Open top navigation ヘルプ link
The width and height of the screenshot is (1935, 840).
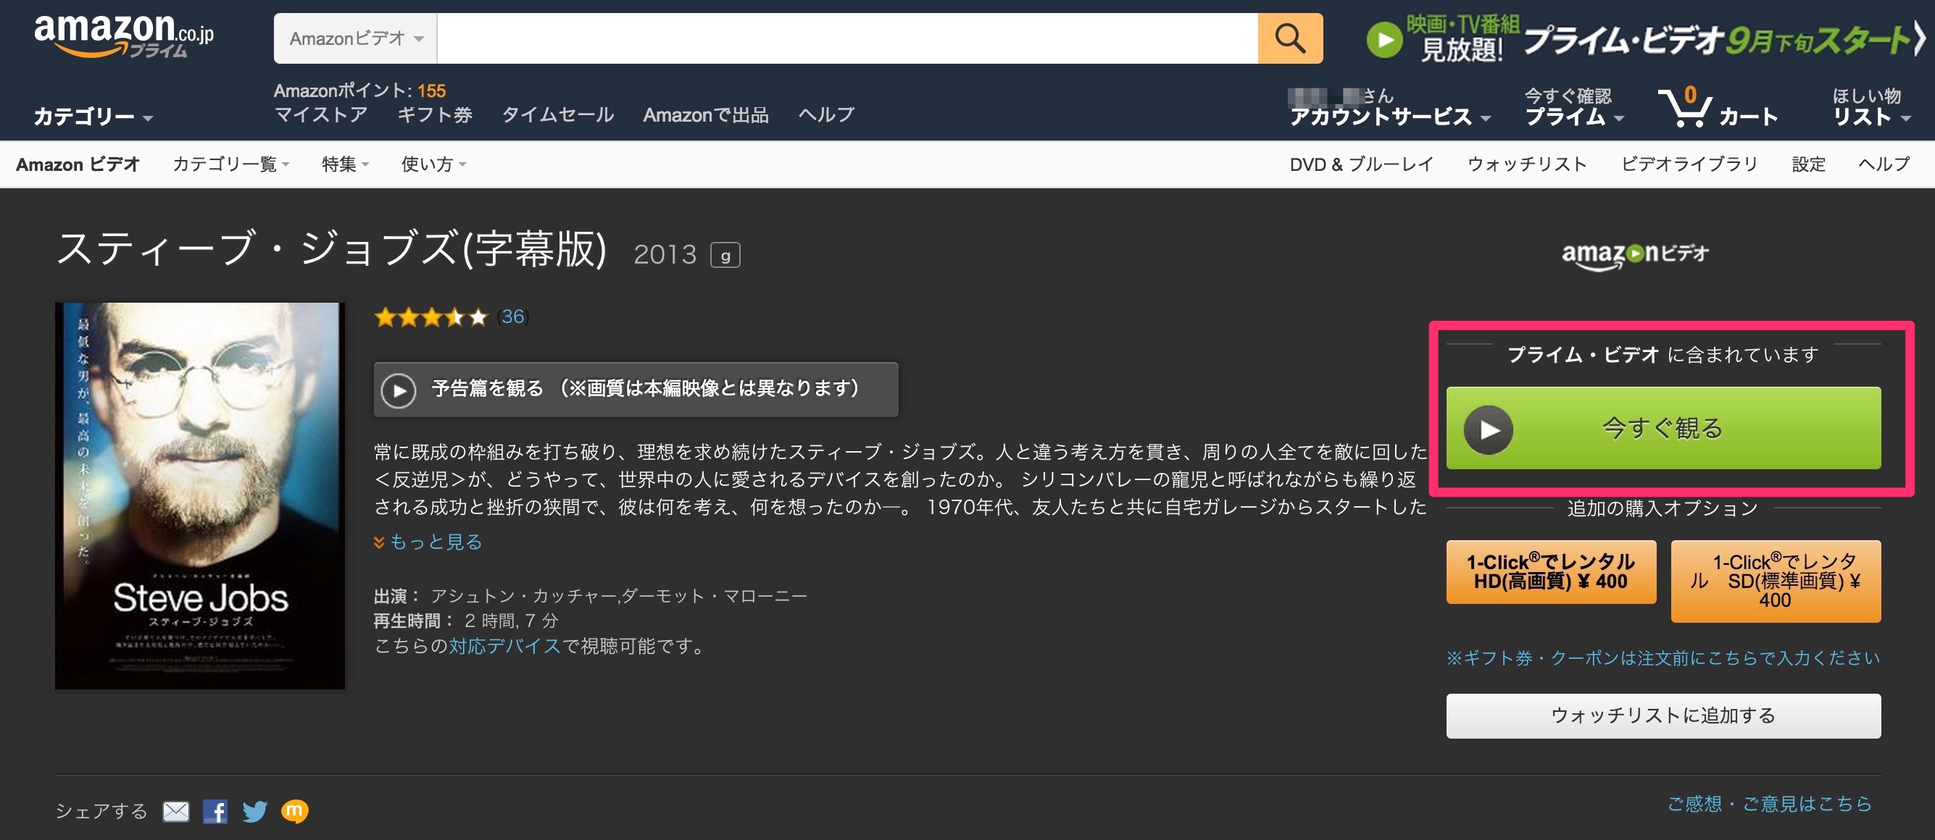(826, 115)
